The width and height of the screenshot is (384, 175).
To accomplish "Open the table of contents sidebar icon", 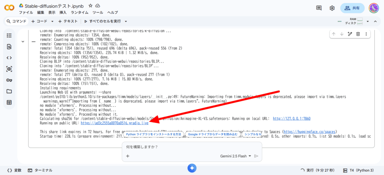I will coord(9,36).
